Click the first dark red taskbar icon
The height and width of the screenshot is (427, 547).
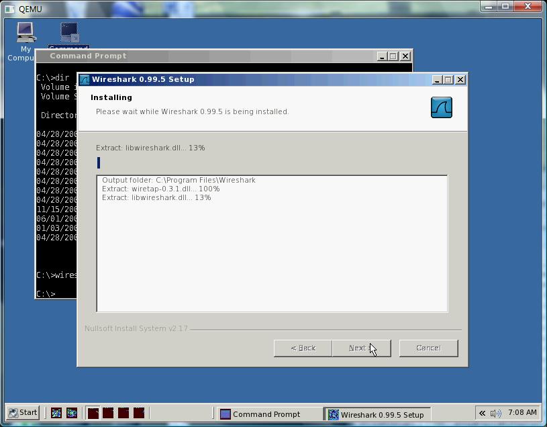(x=93, y=413)
